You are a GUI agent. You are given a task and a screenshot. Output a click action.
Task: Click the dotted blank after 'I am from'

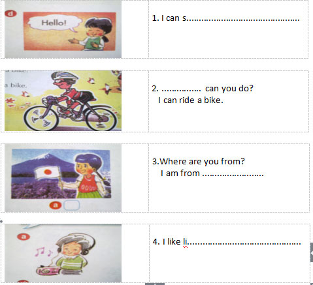tap(233, 174)
